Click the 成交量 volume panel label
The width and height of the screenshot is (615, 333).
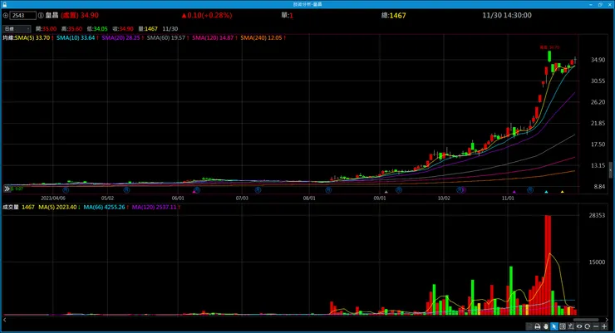(11, 208)
